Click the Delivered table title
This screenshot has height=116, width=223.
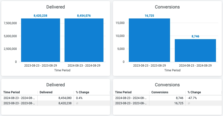pos(55,85)
